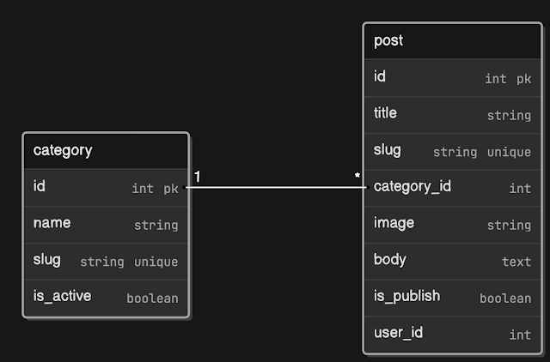Select the is_active boolean row
Screen dimensions: 550x362
(106, 298)
